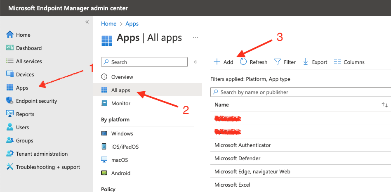
Task: Click the Monitor notebook icon
Action: click(104, 103)
